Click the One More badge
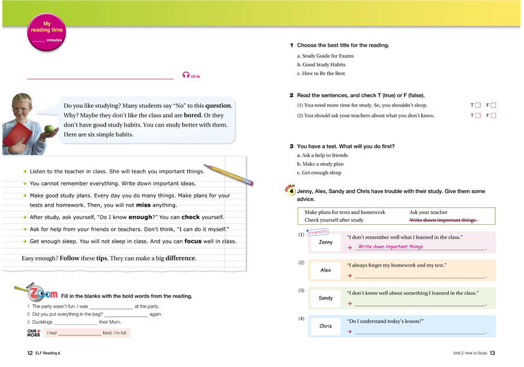Image resolution: width=524 pixels, height=367 pixels. (34, 333)
